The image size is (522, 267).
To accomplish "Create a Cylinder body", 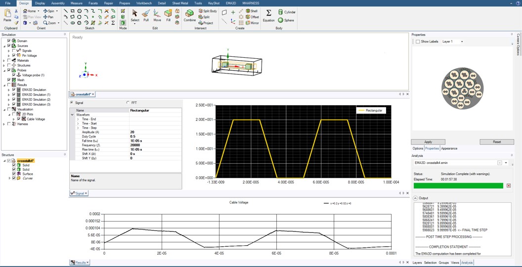I will [287, 12].
